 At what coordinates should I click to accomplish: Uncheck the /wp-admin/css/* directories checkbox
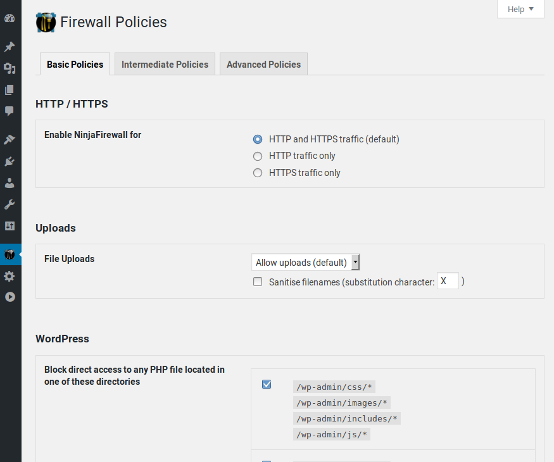(267, 384)
